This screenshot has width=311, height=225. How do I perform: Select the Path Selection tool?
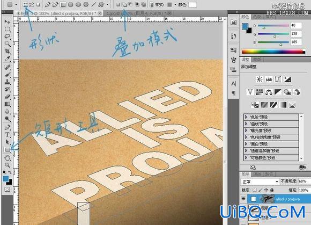8,142
